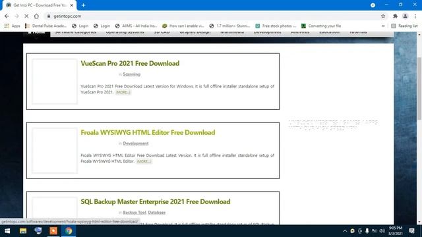
Task: Open the Software Categories site menu
Action: 75,32
